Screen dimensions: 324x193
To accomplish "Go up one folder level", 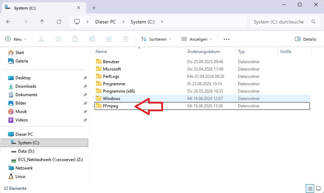I will 42,22.
